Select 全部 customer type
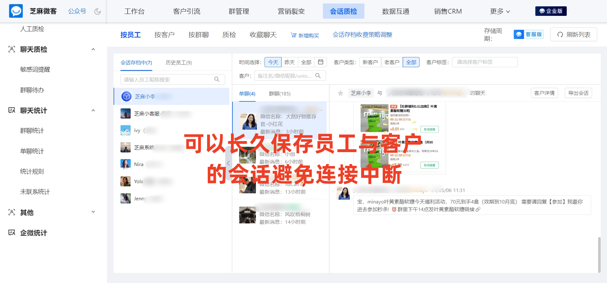The height and width of the screenshot is (283, 607). [411, 62]
